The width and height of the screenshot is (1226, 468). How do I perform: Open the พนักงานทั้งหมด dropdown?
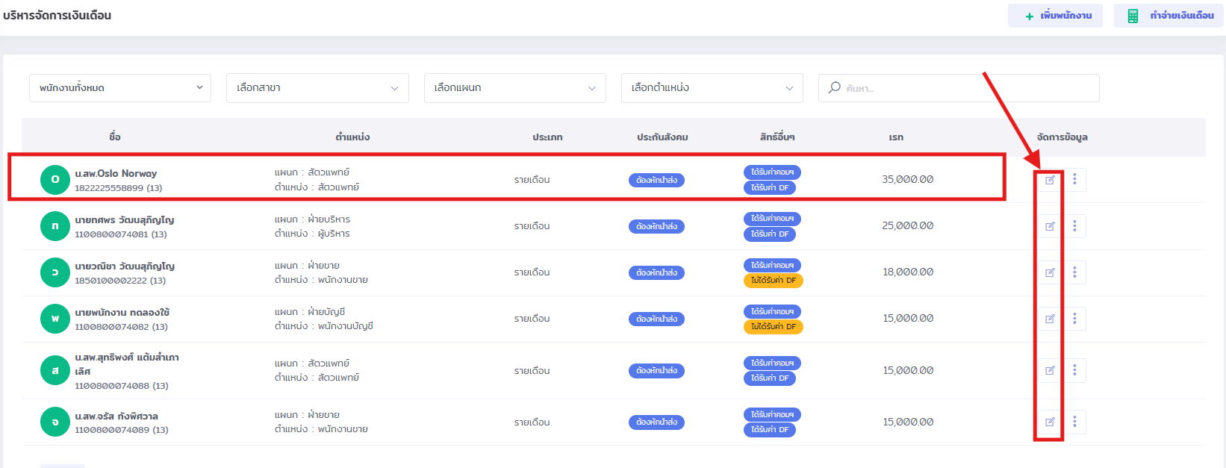tap(120, 88)
